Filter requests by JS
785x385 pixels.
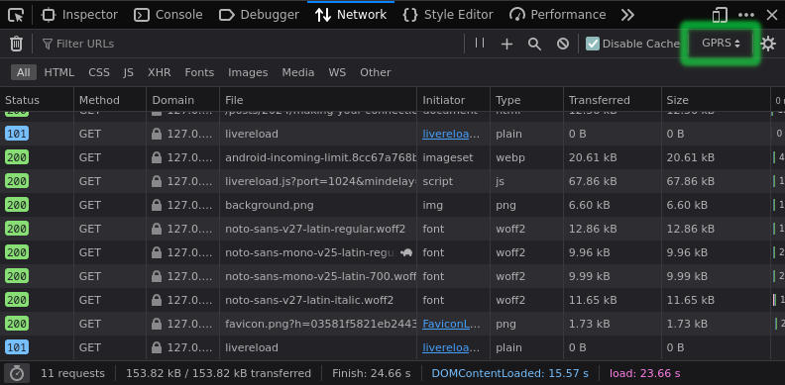click(129, 72)
